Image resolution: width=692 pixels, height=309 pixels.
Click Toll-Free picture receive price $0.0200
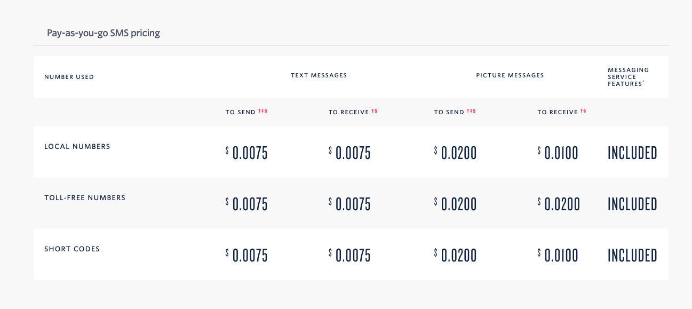[x=559, y=204]
